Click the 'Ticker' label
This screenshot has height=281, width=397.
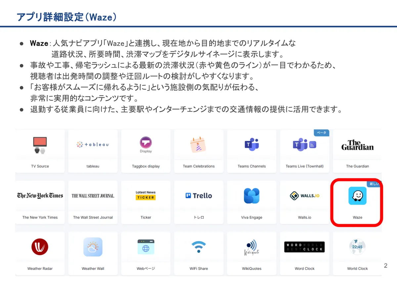click(146, 217)
